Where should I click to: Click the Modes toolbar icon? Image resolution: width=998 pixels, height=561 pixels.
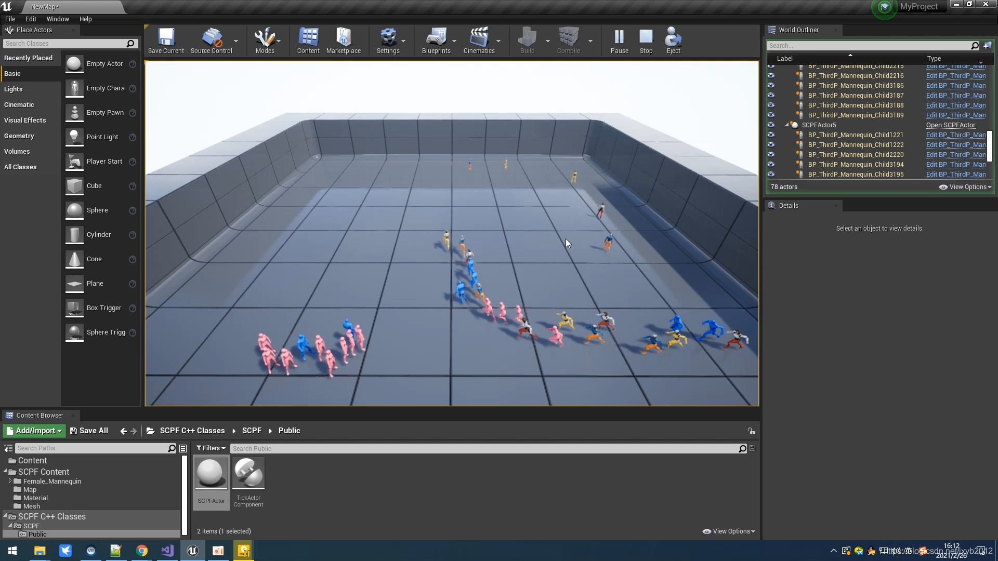coord(265,41)
